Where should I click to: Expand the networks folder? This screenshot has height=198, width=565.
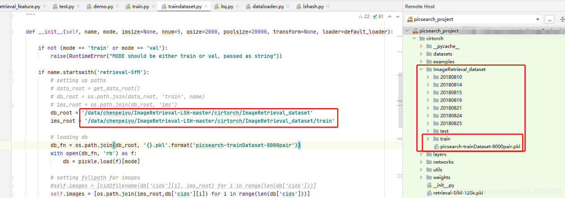click(x=421, y=162)
